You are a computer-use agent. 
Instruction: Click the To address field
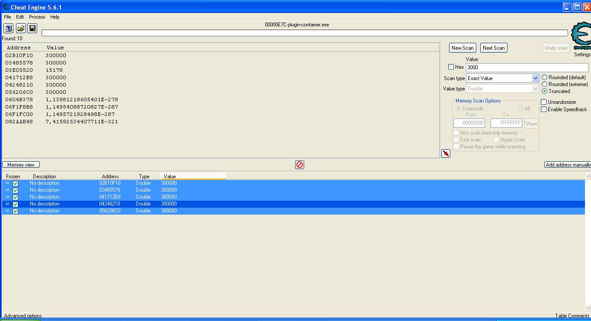point(506,123)
